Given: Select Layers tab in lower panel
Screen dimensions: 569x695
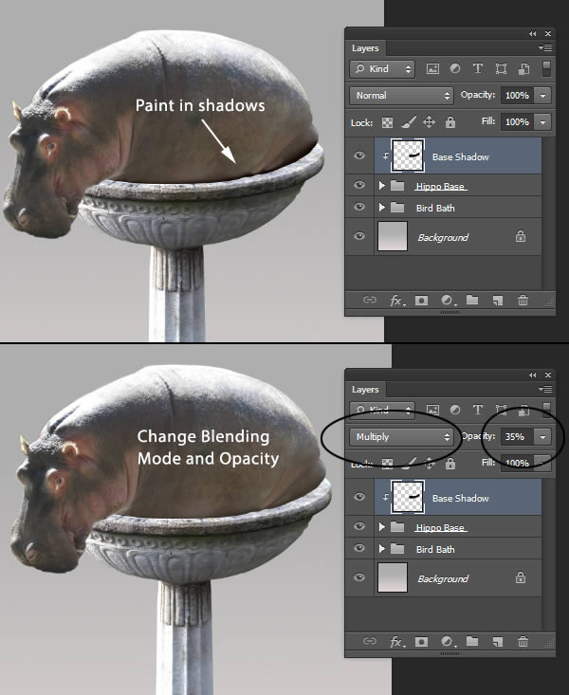Looking at the screenshot, I should tap(365, 390).
